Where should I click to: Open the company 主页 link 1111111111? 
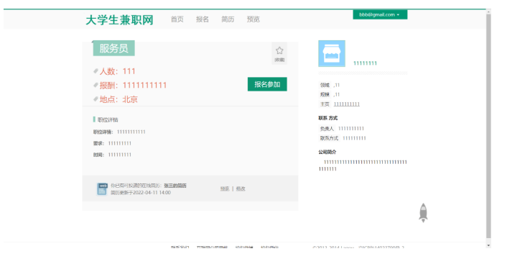347,104
